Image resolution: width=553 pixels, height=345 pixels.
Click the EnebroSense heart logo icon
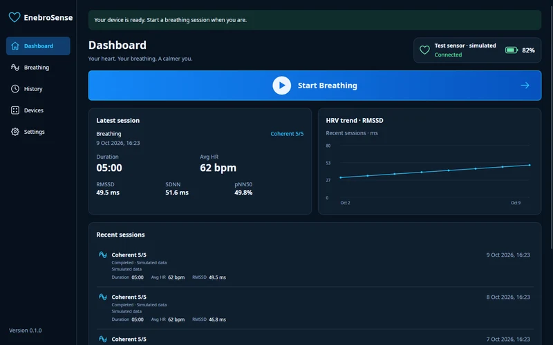(x=15, y=17)
